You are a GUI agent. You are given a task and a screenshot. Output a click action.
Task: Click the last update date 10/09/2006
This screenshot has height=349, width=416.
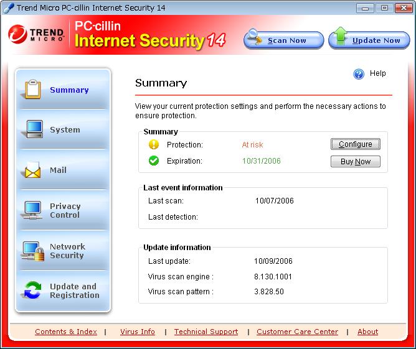pyautogui.click(x=273, y=261)
